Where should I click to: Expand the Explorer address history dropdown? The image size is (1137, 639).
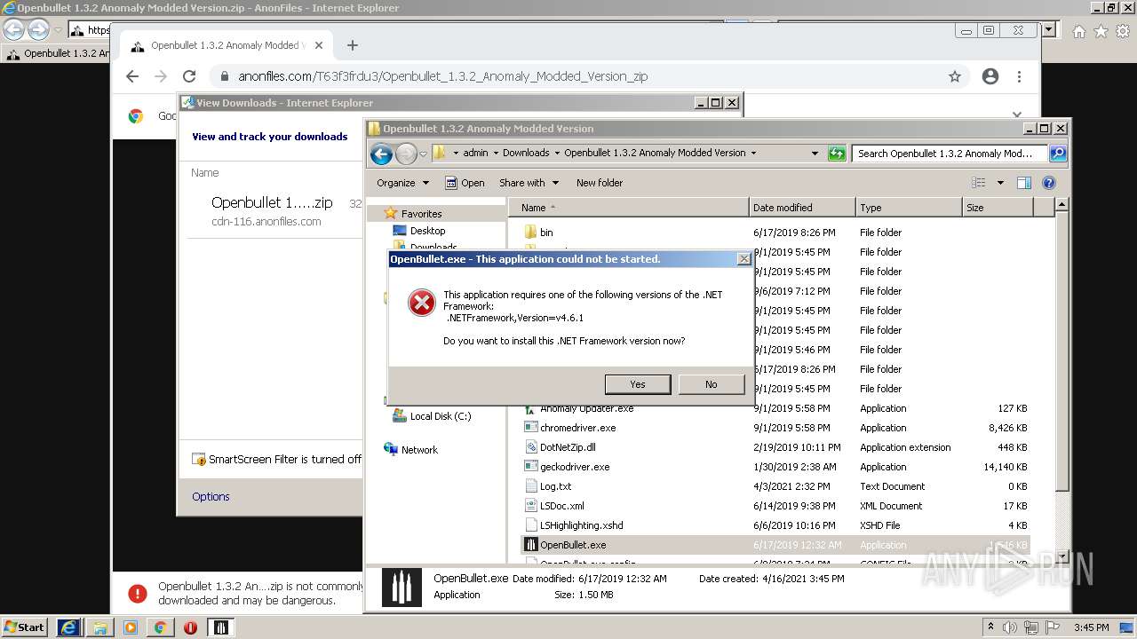pos(815,153)
